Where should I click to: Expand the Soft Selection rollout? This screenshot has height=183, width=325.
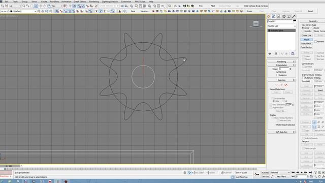click(281, 132)
